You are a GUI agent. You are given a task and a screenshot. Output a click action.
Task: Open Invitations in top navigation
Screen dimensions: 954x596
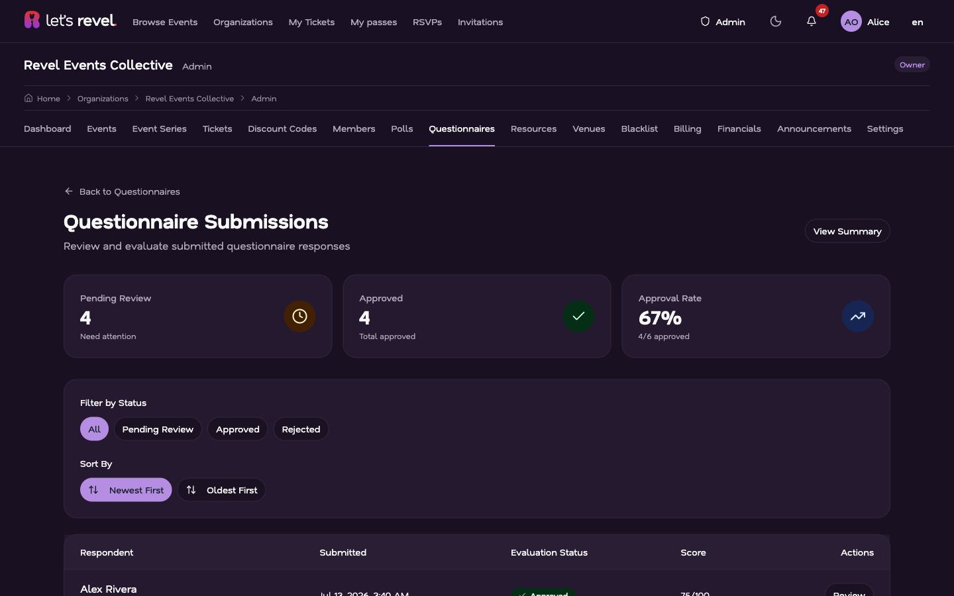point(480,22)
